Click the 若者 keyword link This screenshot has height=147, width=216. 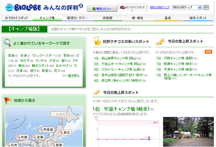pyautogui.click(x=11, y=56)
